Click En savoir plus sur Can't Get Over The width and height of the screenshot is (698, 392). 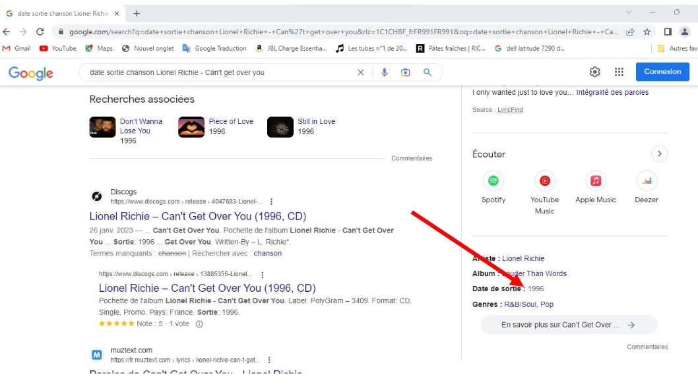point(569,325)
